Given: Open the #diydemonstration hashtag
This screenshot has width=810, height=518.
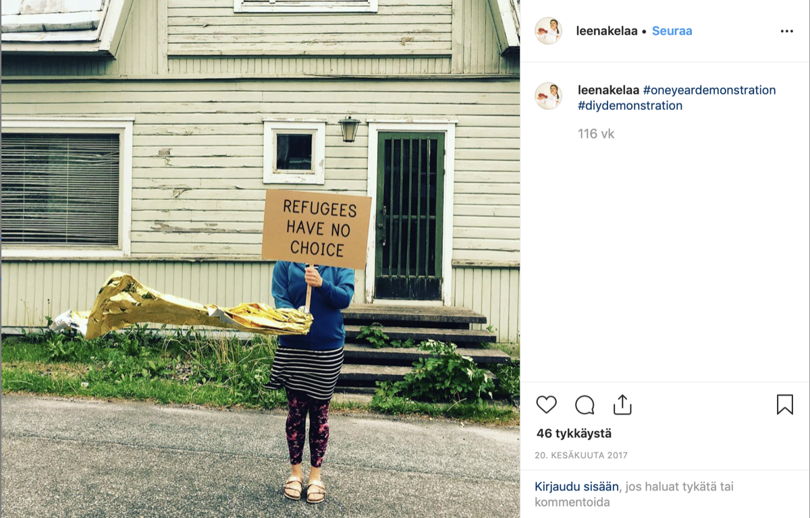Looking at the screenshot, I should (630, 106).
